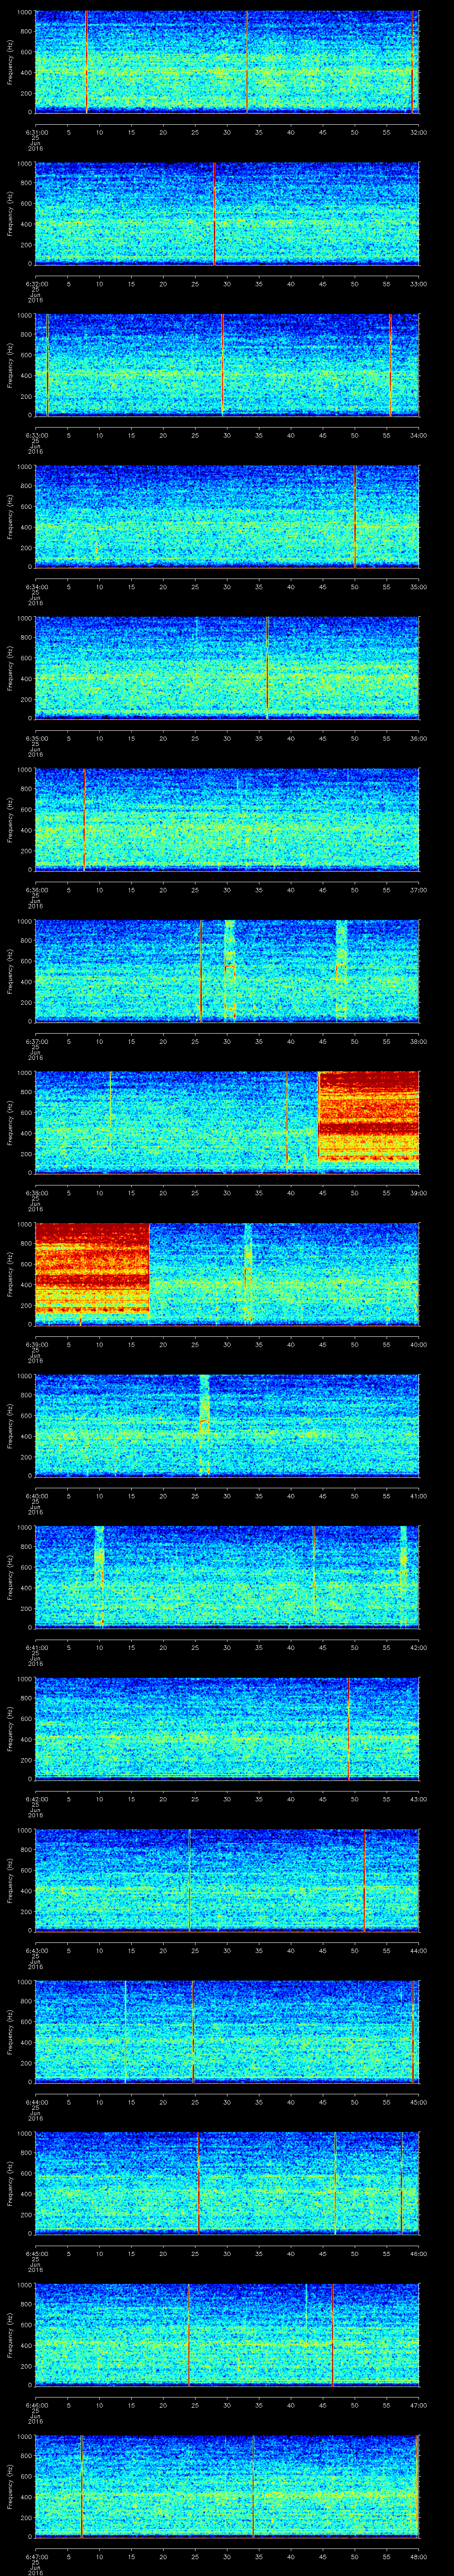Select the spectrogram panel starting at 6:41:00
The image size is (454, 2576).
tap(227, 1576)
